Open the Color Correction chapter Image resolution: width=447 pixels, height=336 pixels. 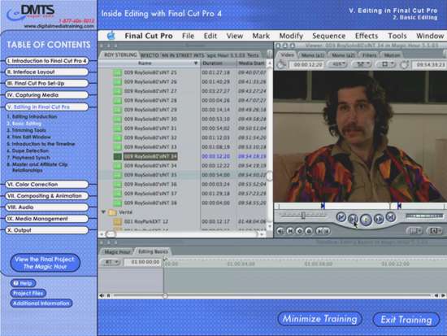(x=47, y=185)
